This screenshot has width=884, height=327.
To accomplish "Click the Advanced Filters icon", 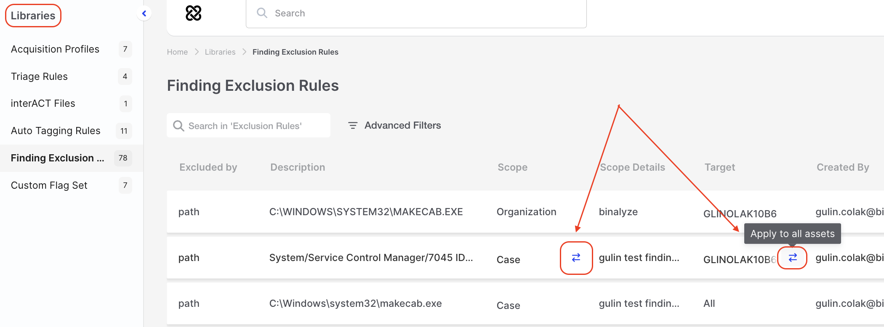I will [x=353, y=125].
